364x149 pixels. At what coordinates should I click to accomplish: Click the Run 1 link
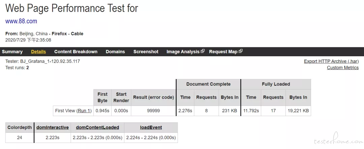(x=84, y=111)
